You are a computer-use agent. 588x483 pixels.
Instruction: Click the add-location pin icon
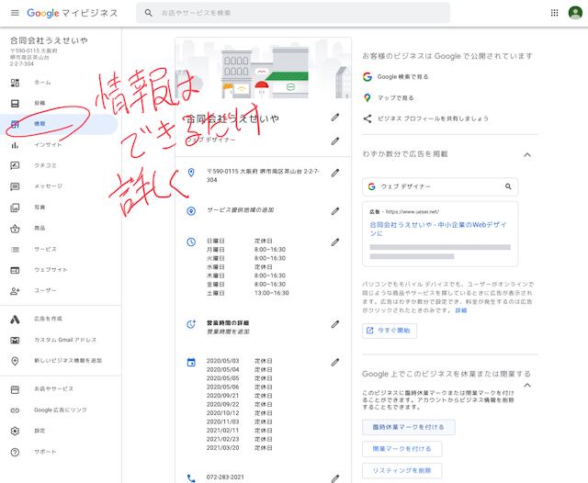coord(15,361)
